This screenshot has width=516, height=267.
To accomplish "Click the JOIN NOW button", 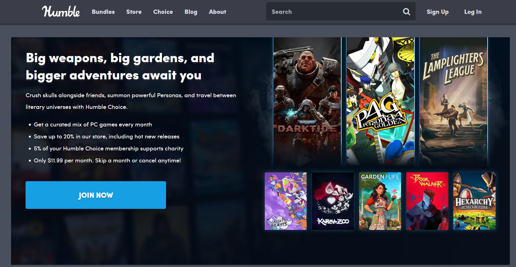I will 95,195.
